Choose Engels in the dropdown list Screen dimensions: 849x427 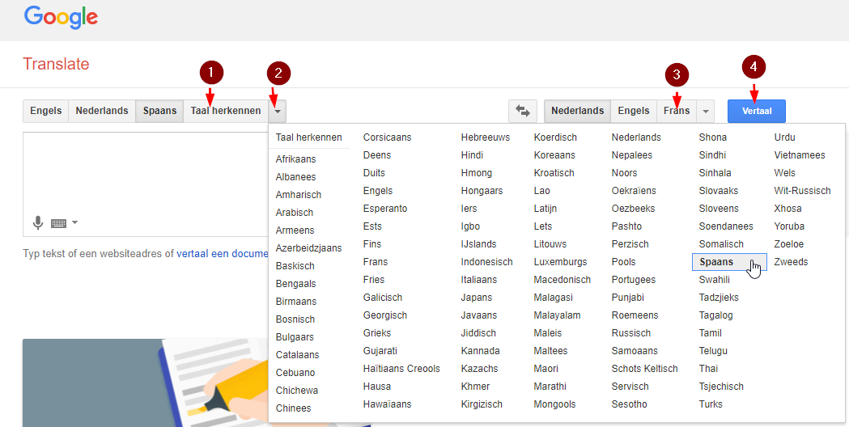pos(378,191)
